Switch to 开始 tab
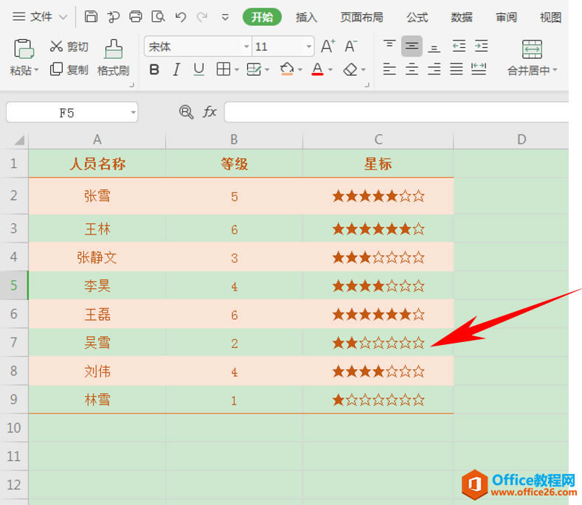This screenshot has width=582, height=505. coord(262,17)
